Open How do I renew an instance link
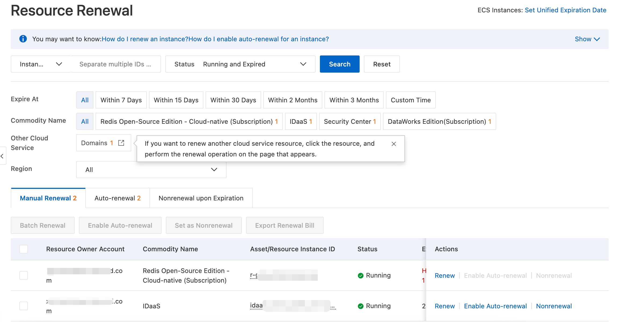 pos(145,39)
